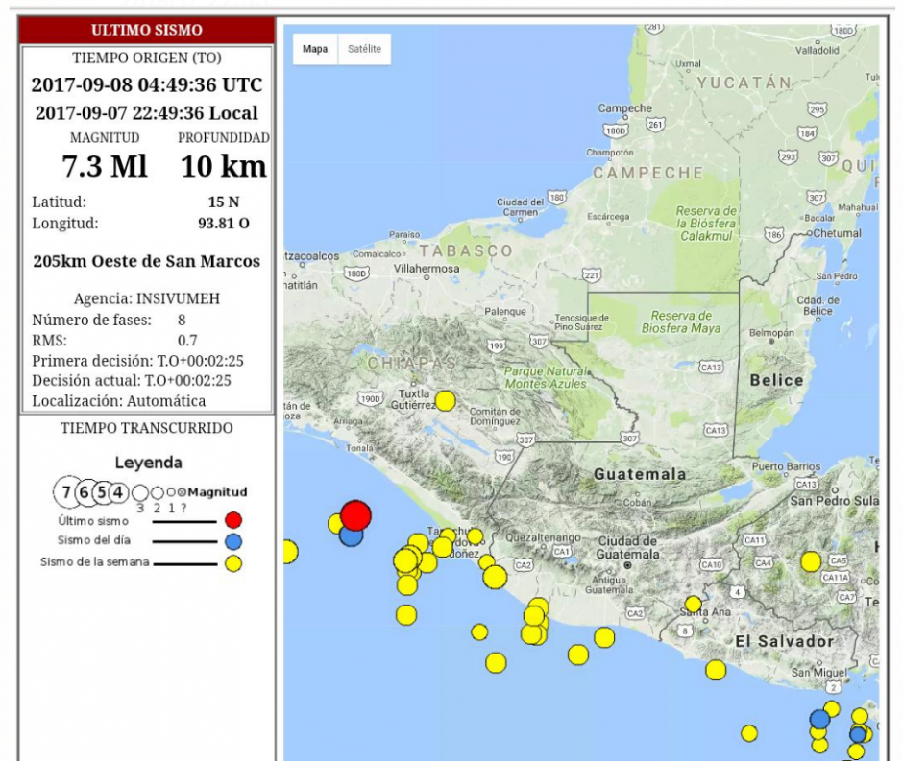The height and width of the screenshot is (761, 903).
Task: Click the magnitude 1 circle in the Leyenda
Action: pyautogui.click(x=171, y=492)
